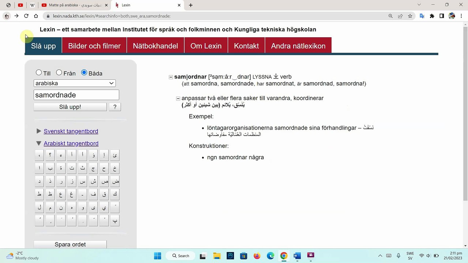Toggle the Chrome side panel

click(x=442, y=16)
